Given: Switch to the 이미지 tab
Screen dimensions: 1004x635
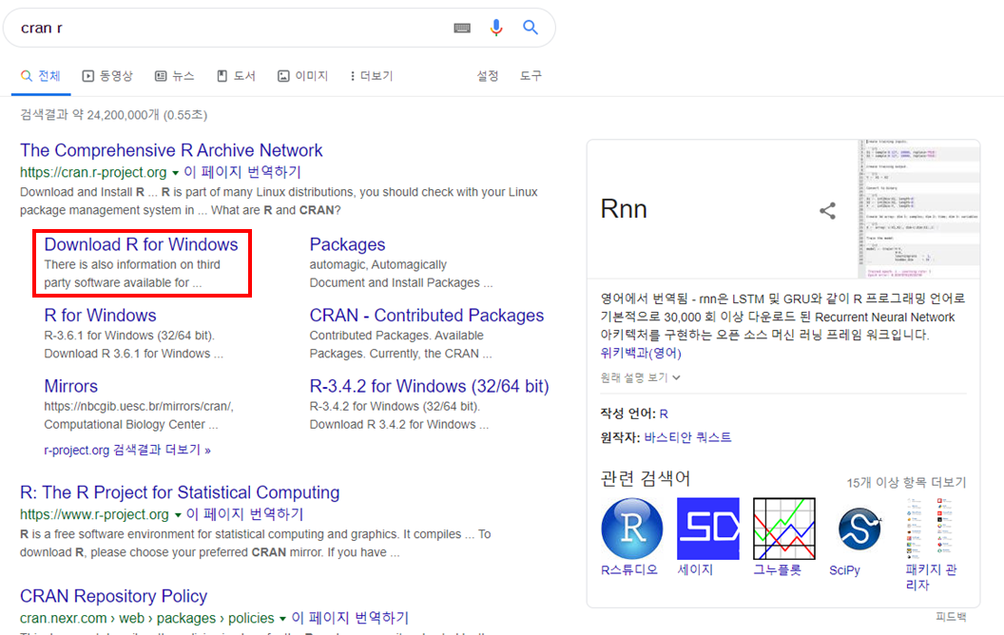Looking at the screenshot, I should pyautogui.click(x=303, y=76).
